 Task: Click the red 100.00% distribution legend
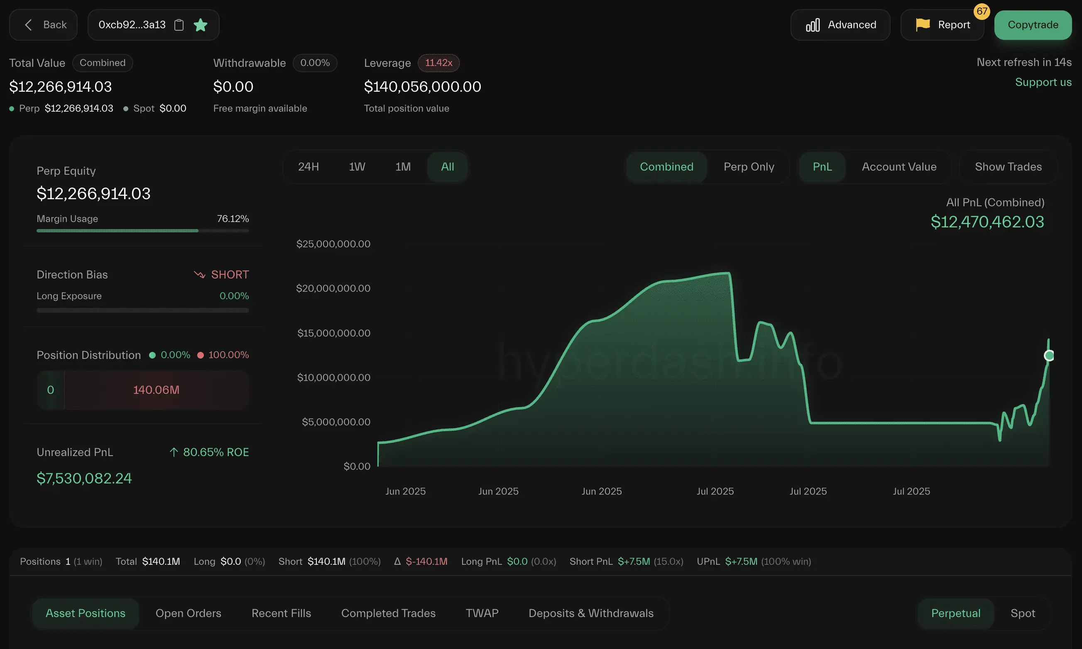tap(223, 355)
